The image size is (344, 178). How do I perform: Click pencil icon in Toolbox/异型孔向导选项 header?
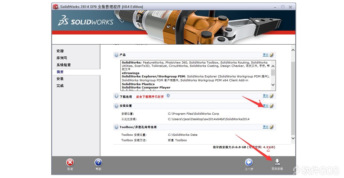pyautogui.click(x=272, y=127)
